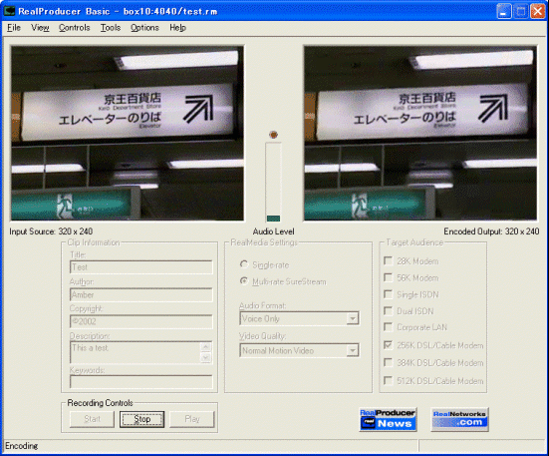Minimize the RealProducer Basic window

504,11
